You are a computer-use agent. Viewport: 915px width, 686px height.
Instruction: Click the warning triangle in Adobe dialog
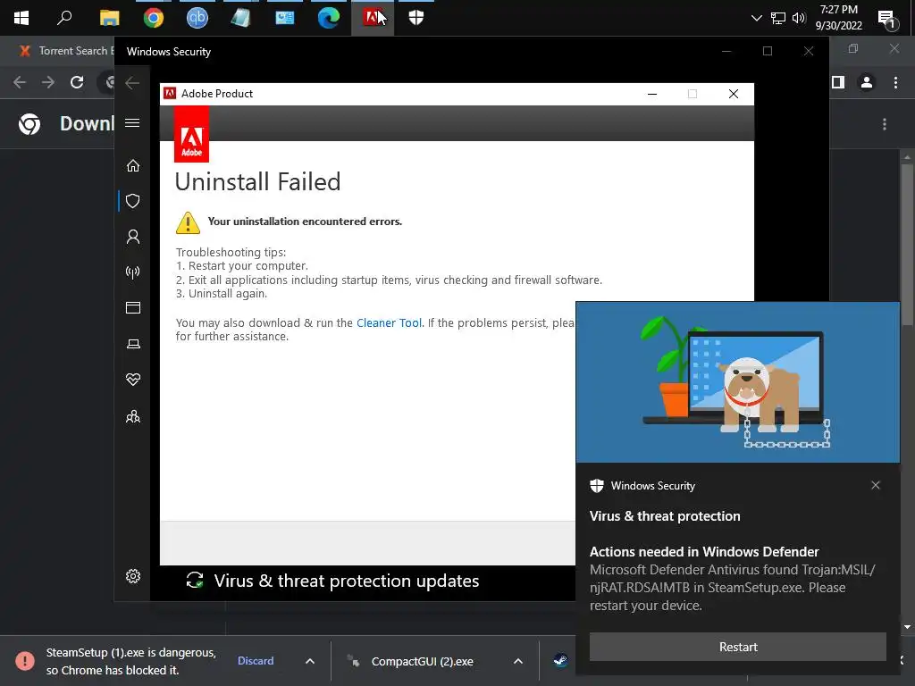click(x=188, y=222)
